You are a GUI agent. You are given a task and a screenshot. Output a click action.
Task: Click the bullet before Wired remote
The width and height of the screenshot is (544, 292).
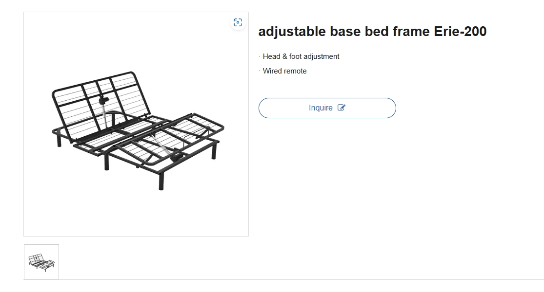260,71
